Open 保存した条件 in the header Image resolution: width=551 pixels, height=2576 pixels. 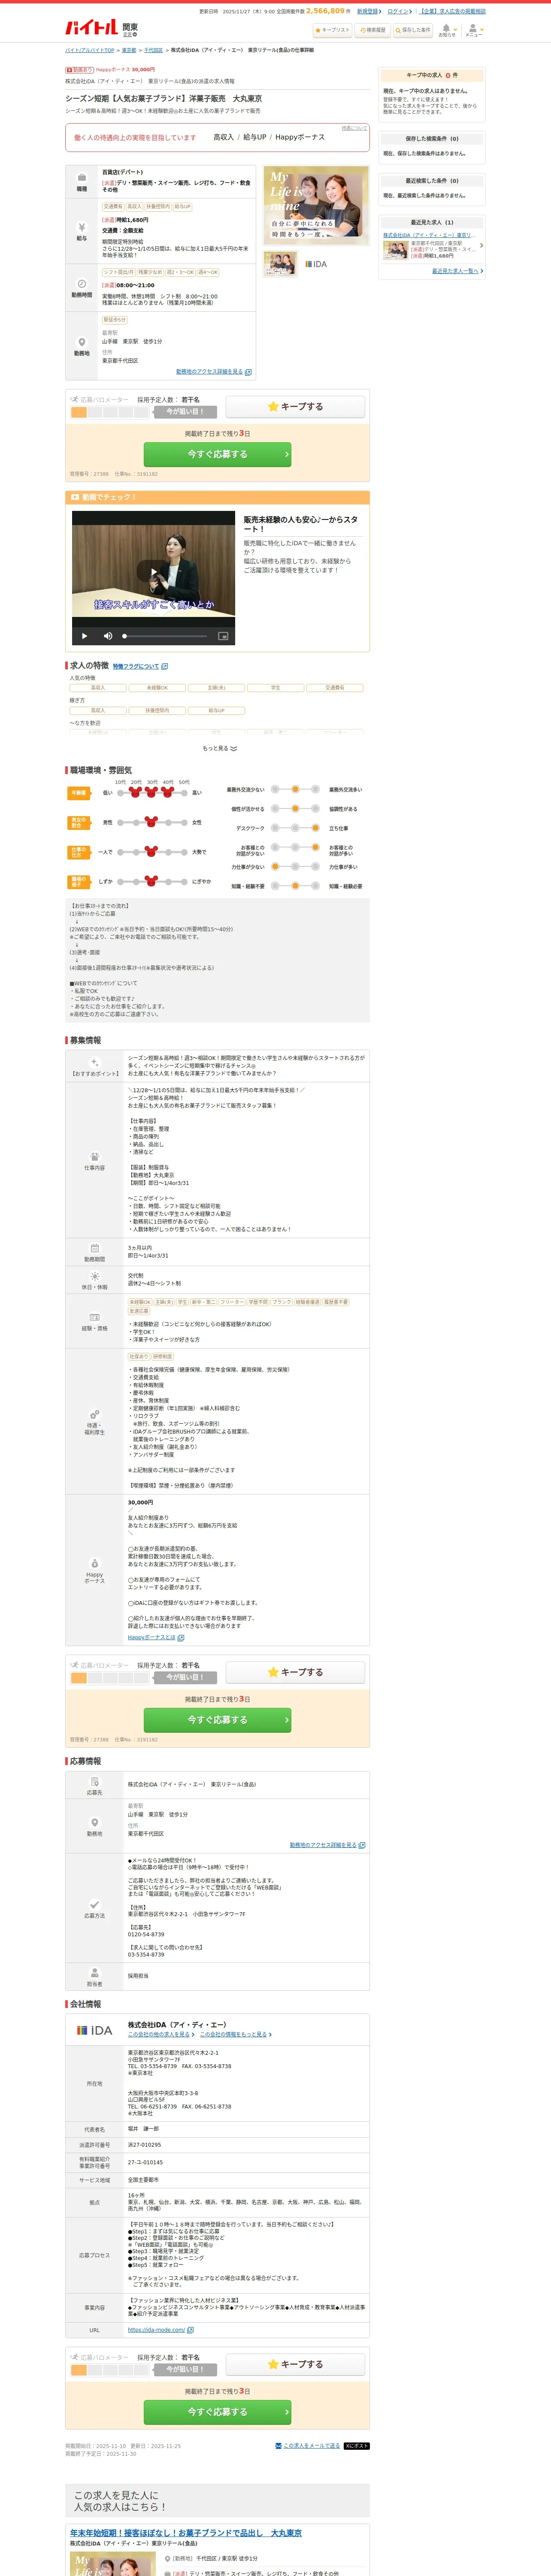pyautogui.click(x=412, y=30)
